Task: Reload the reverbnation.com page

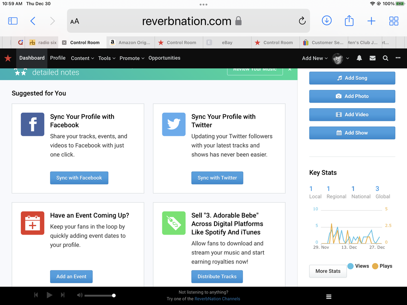Action: [x=302, y=21]
